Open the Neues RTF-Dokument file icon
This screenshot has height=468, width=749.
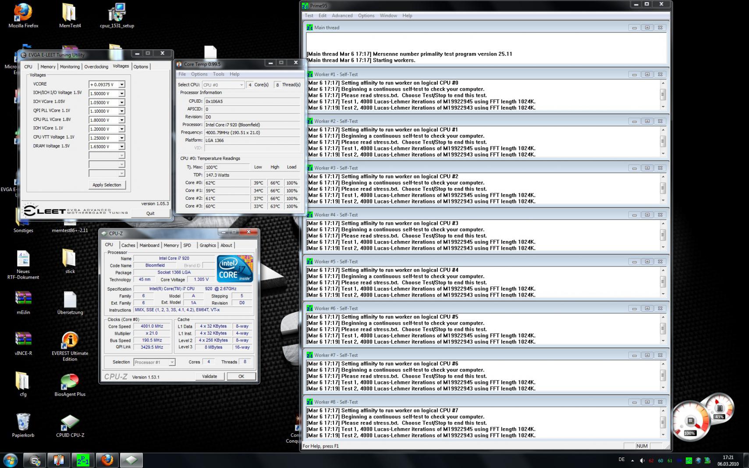[x=23, y=265]
